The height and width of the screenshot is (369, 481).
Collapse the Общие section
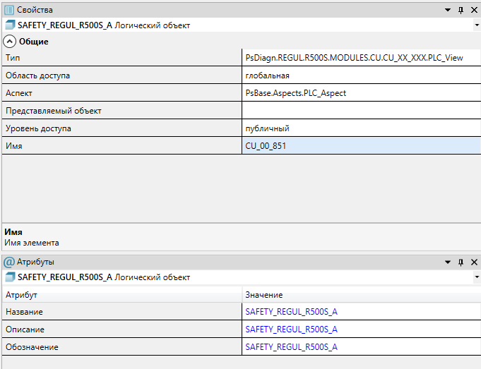tap(10, 42)
